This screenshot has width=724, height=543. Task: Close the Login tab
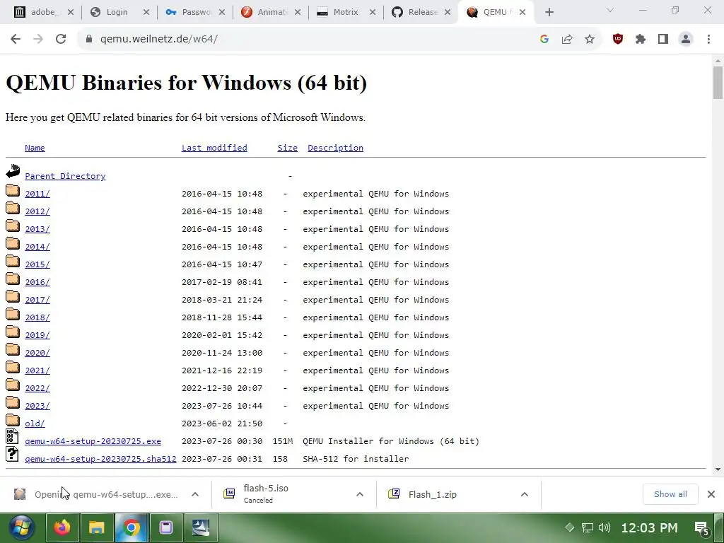pyautogui.click(x=146, y=13)
